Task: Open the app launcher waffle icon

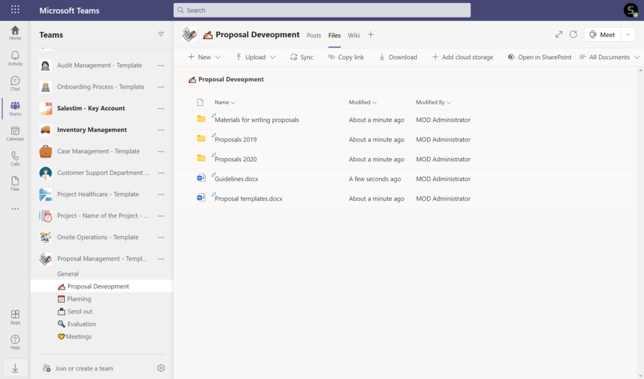Action: tap(15, 9)
